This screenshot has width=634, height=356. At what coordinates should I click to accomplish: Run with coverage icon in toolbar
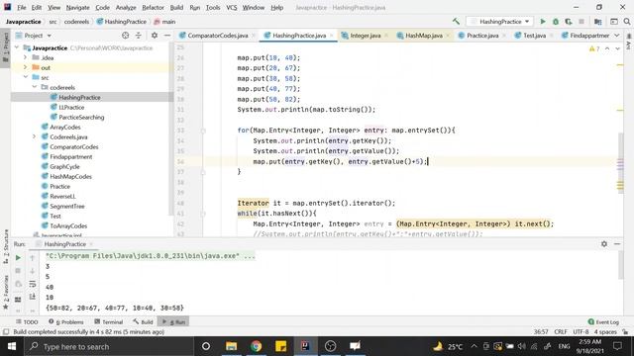tap(569, 22)
